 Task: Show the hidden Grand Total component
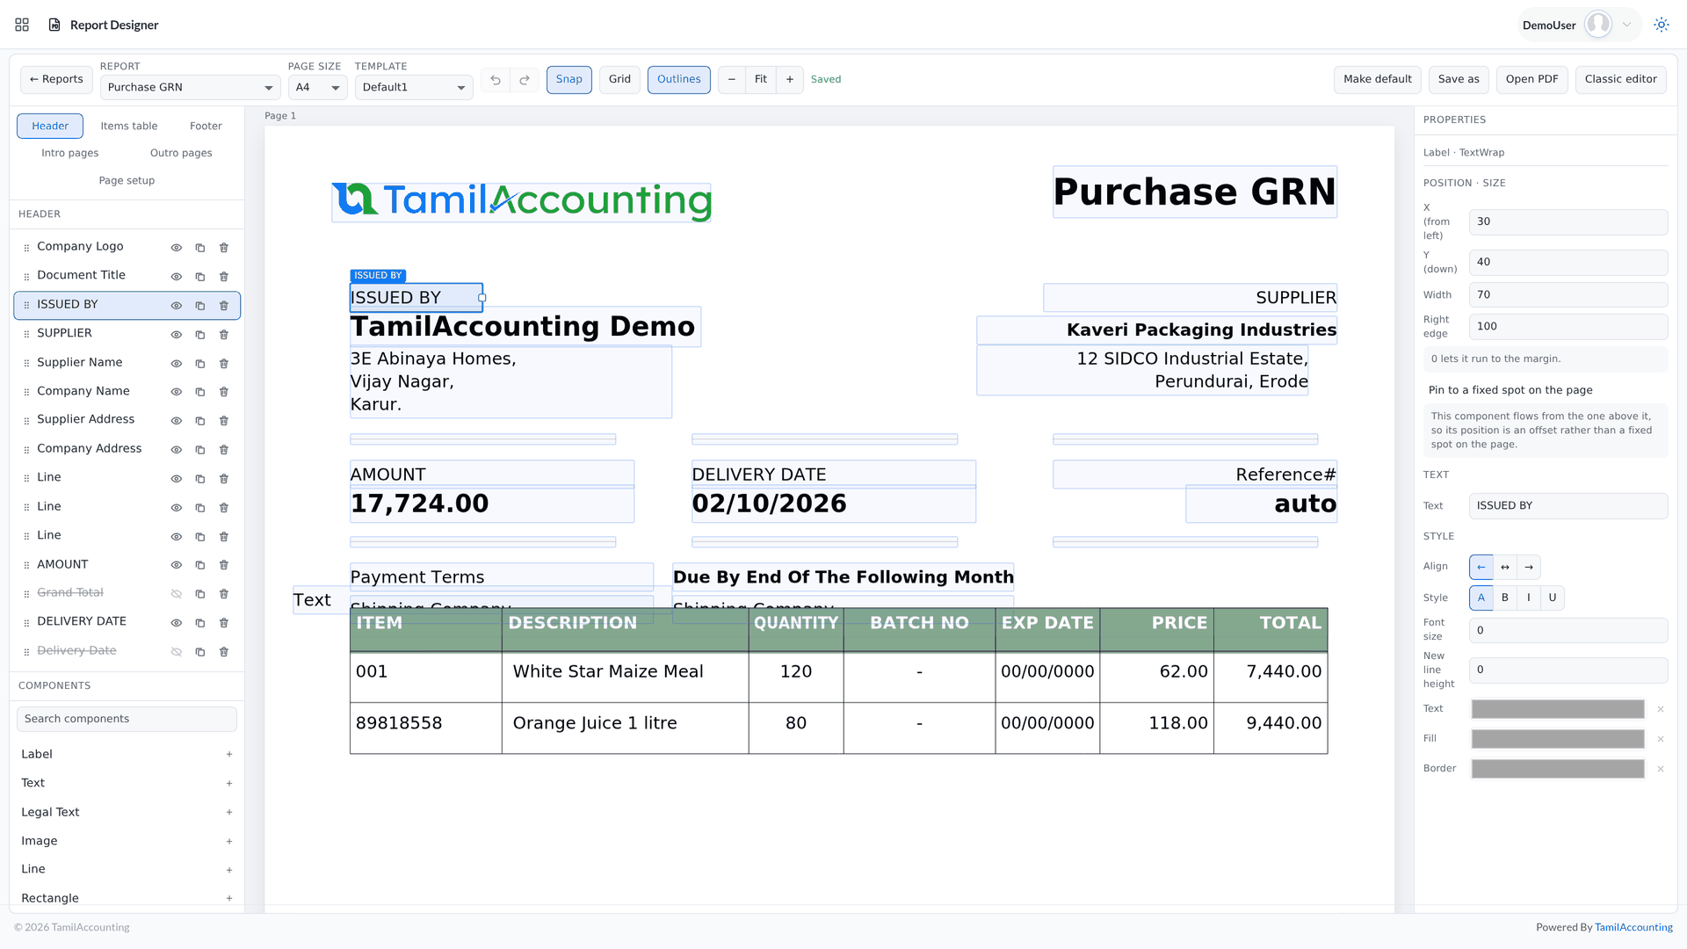[177, 594]
